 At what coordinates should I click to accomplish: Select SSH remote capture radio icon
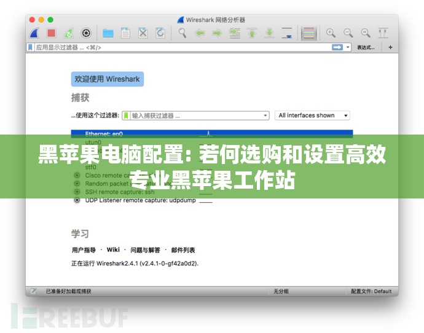pyautogui.click(x=77, y=192)
